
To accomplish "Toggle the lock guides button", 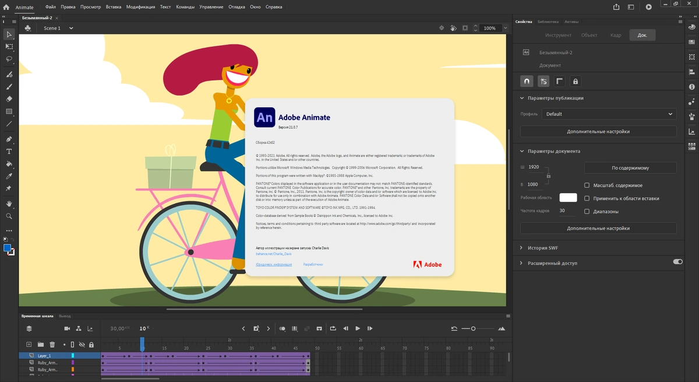I will pos(576,82).
